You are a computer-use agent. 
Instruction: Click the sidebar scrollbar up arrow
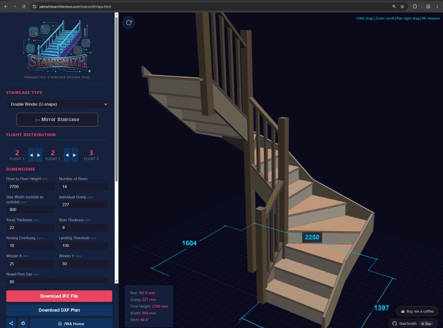click(x=117, y=15)
